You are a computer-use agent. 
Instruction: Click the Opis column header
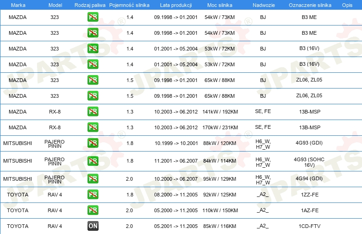[347, 5]
